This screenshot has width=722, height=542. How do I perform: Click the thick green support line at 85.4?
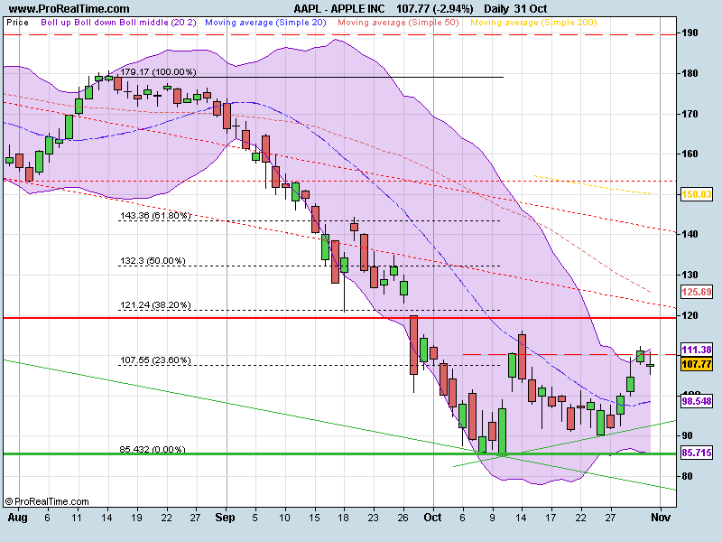click(340, 454)
